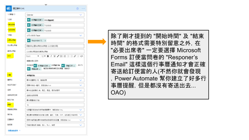Click the location input field
The width and height of the screenshot is (249, 140).
55,75
